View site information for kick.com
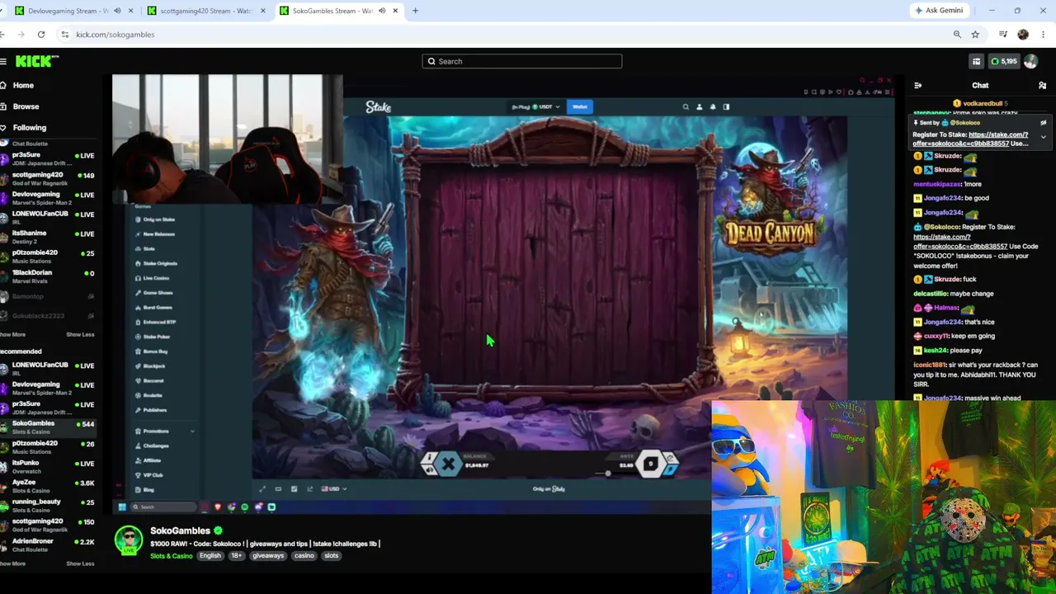The width and height of the screenshot is (1056, 594). [x=64, y=35]
